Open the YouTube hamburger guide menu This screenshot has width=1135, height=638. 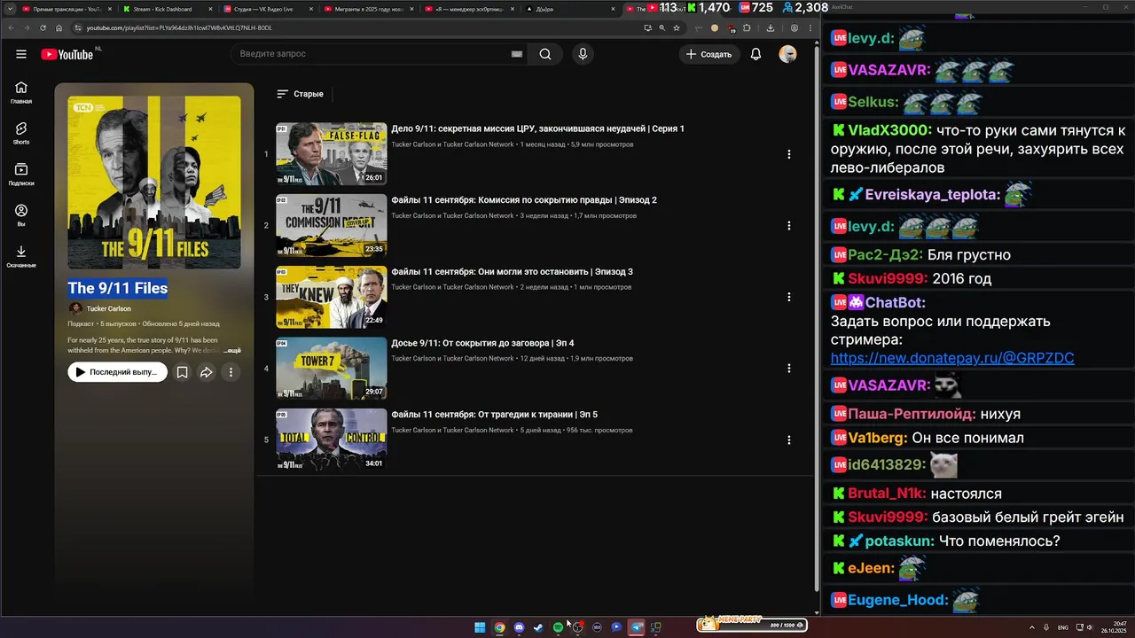[21, 54]
